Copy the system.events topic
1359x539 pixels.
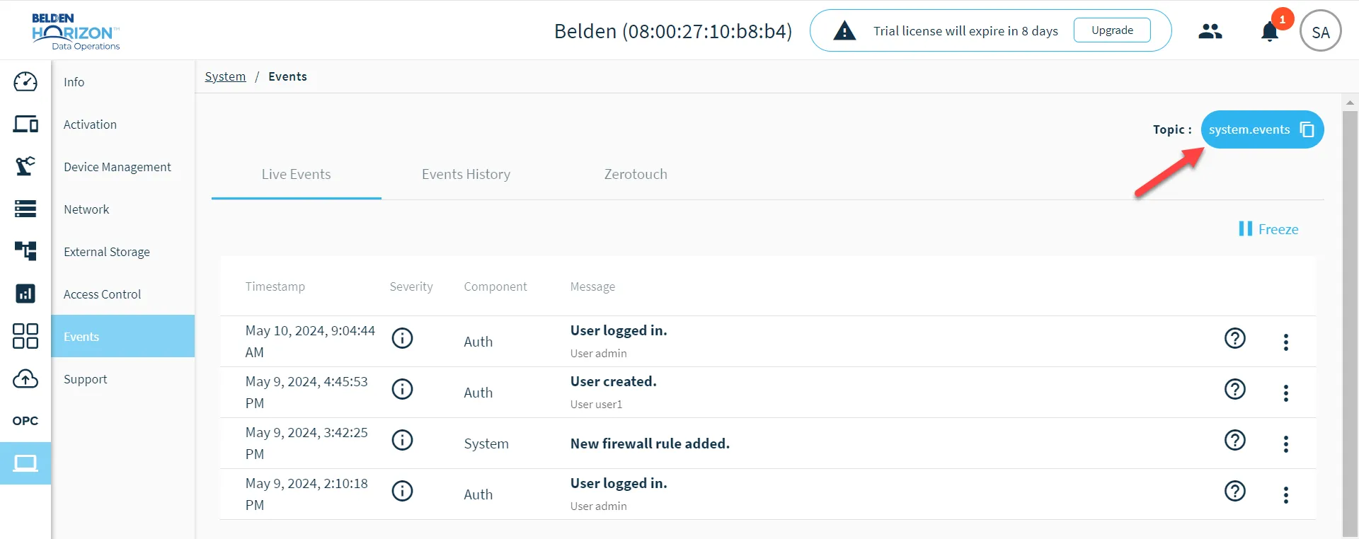[x=1307, y=129]
